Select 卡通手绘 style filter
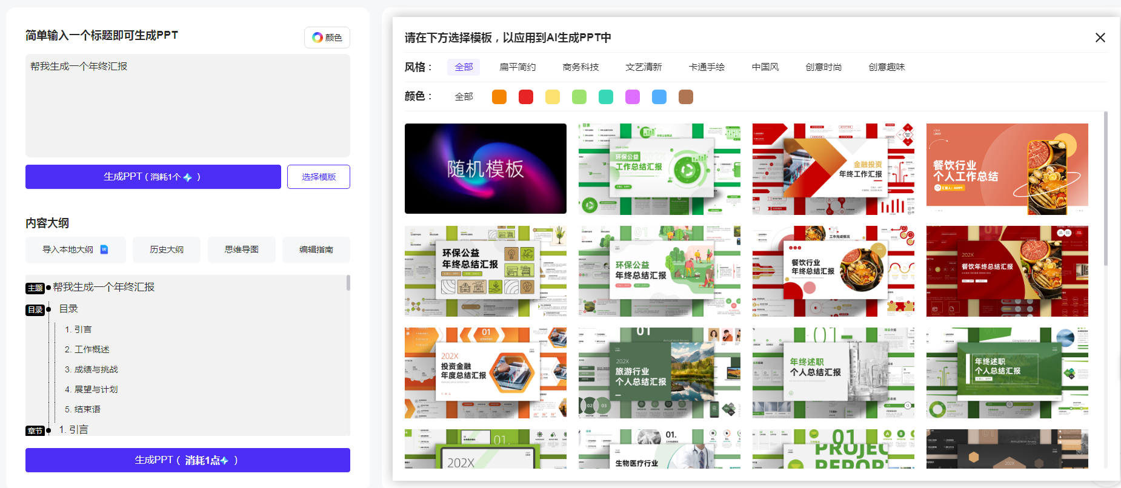This screenshot has width=1121, height=488. click(707, 67)
